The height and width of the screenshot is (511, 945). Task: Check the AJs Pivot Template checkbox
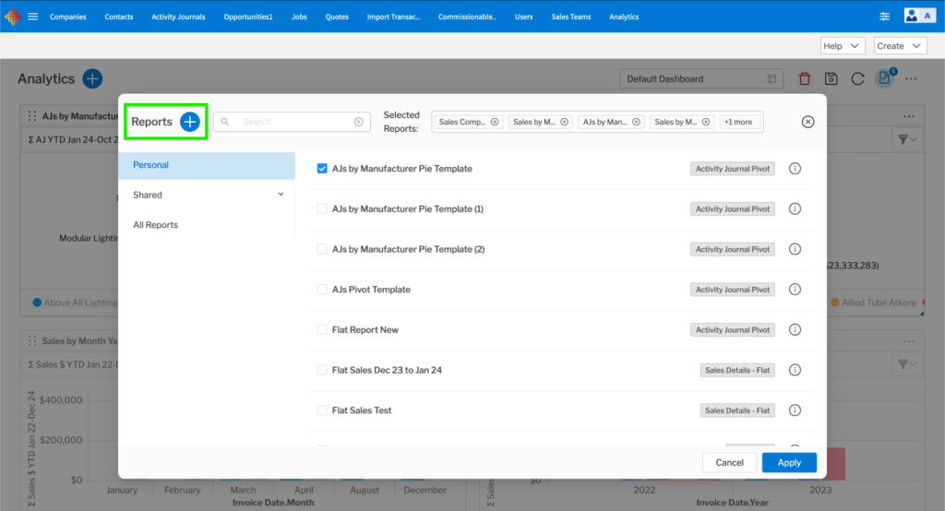[x=322, y=290]
